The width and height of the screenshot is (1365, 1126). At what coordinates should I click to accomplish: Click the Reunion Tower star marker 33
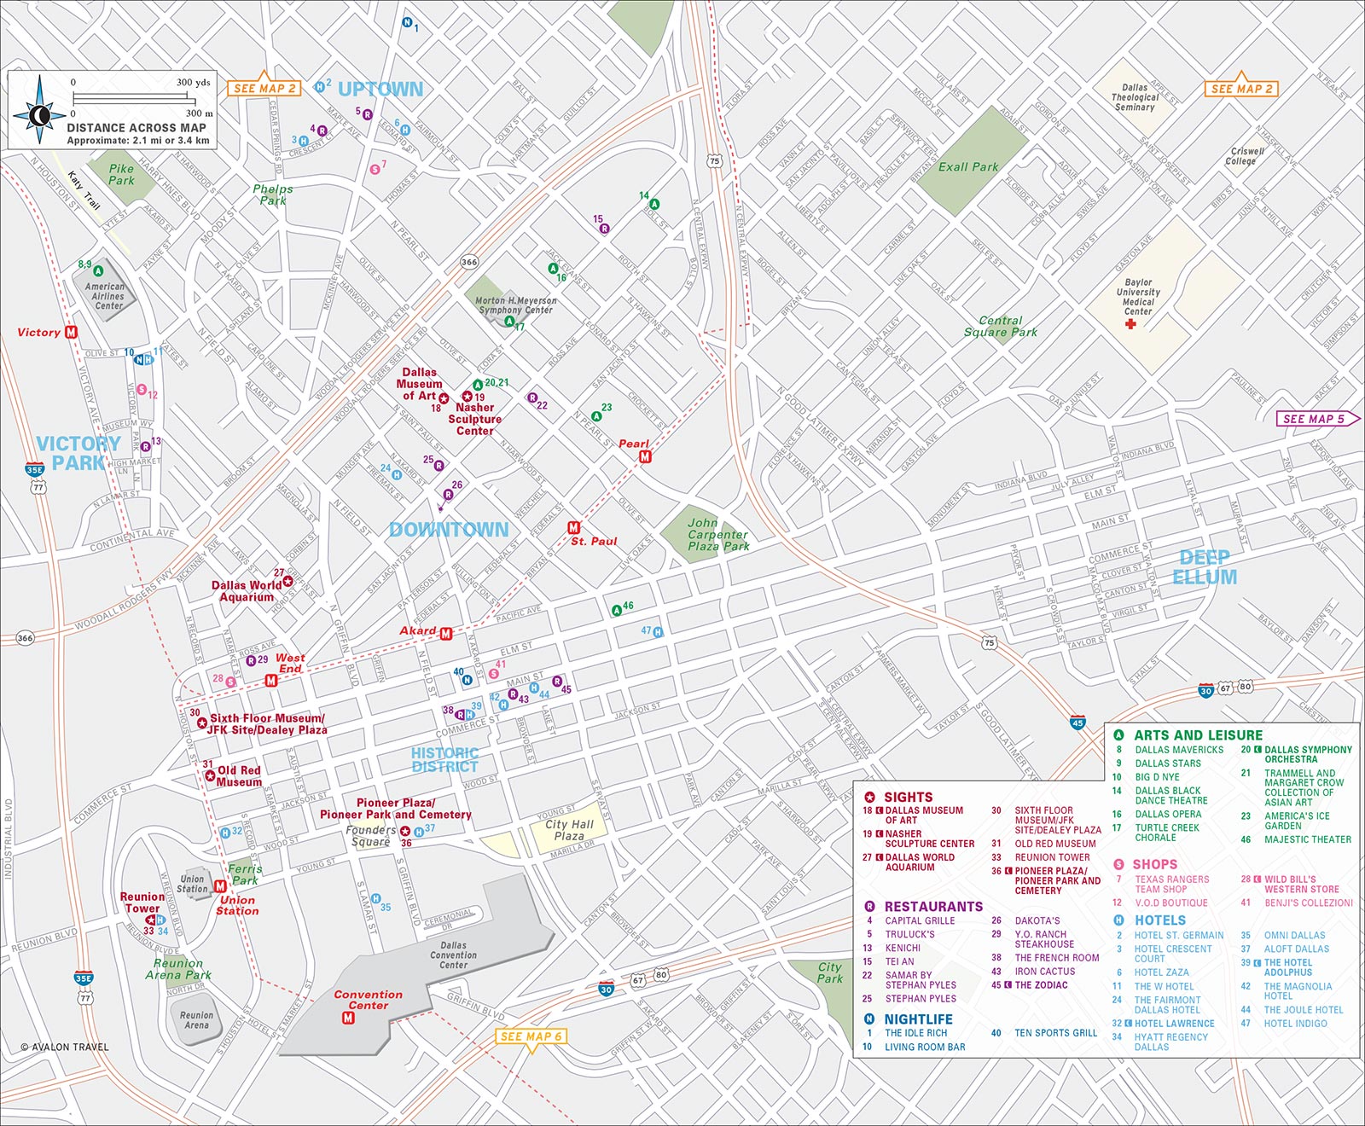[x=150, y=920]
